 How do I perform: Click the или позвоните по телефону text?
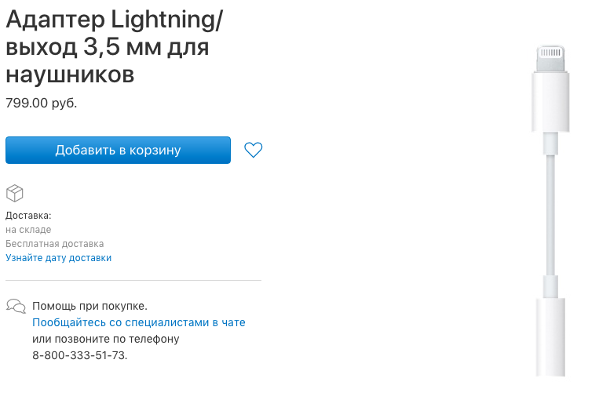pos(106,339)
